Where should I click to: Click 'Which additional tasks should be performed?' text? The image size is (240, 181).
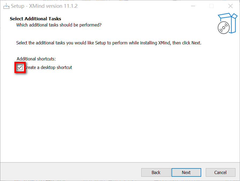[x=59, y=25]
